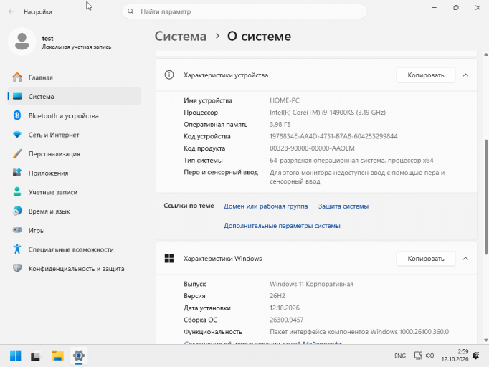Click the ENG language indicator

[400, 356]
